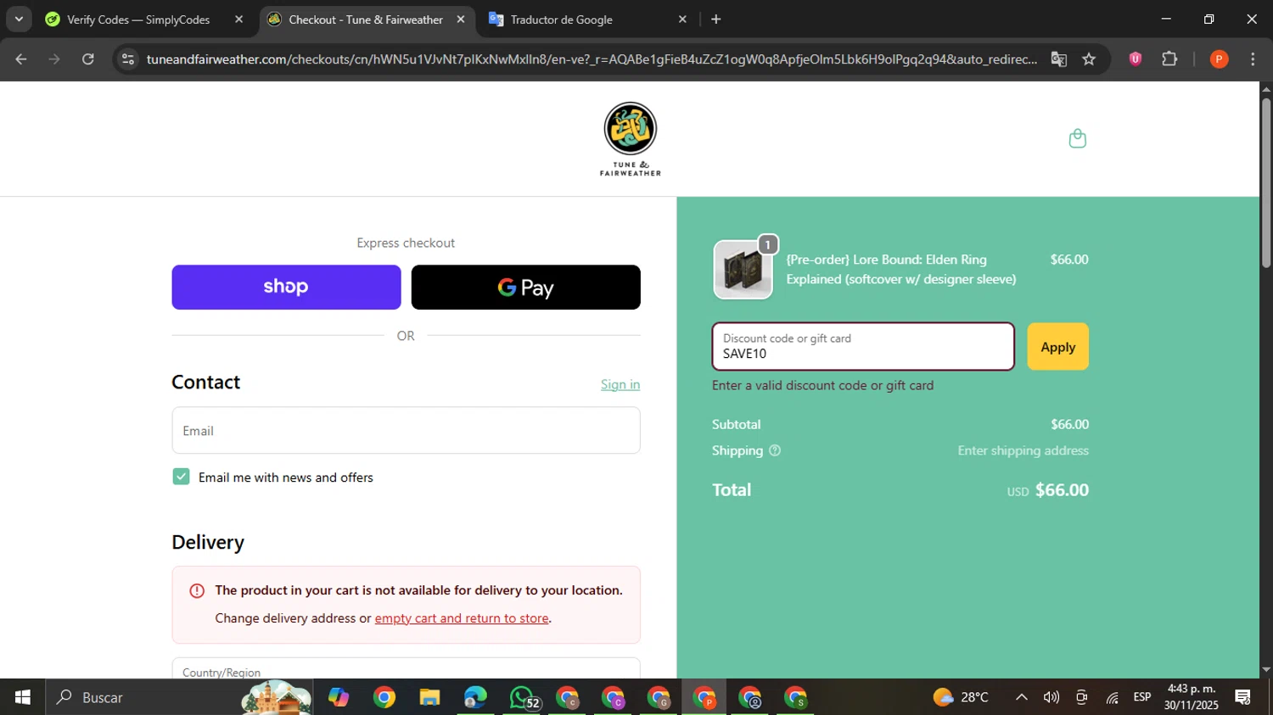Viewport: 1273px width, 715px height.
Task: Click the Google Translate page icon
Action: pos(1058,59)
